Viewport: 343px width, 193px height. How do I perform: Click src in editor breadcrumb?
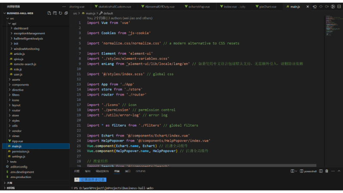coord(75,13)
